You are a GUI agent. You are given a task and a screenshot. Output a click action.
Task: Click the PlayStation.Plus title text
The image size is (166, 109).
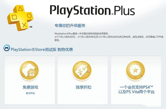pos(92,11)
